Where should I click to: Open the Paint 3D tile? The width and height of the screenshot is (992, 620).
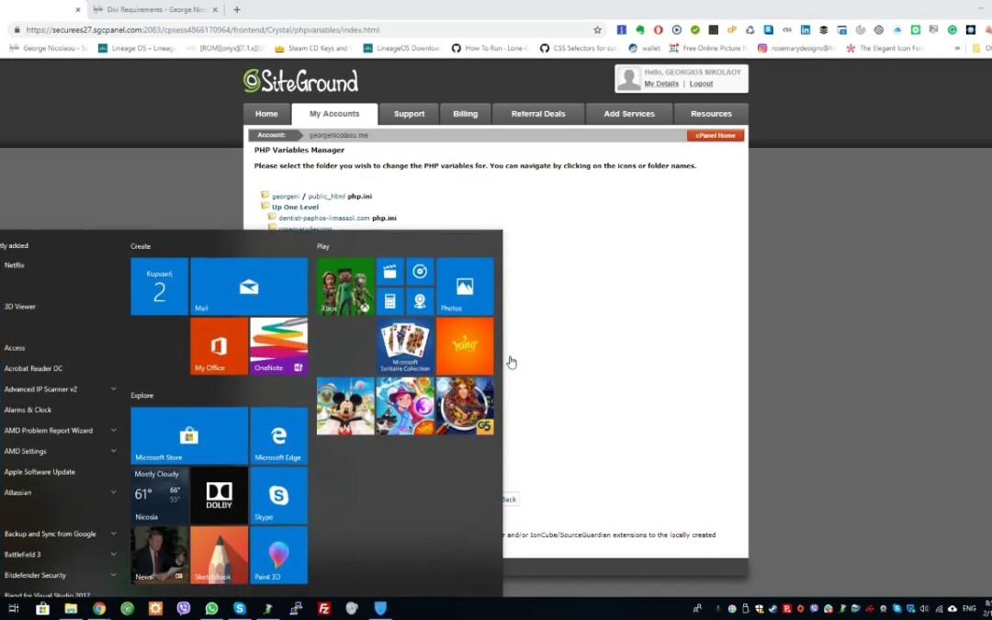coord(278,555)
